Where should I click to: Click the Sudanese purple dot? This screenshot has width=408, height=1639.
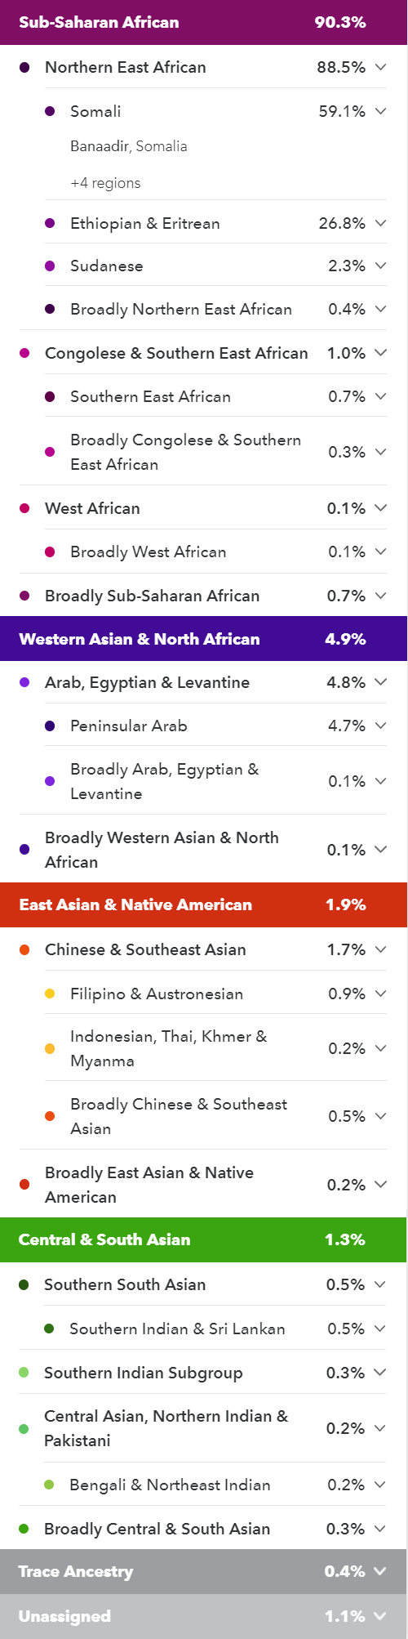click(x=50, y=266)
